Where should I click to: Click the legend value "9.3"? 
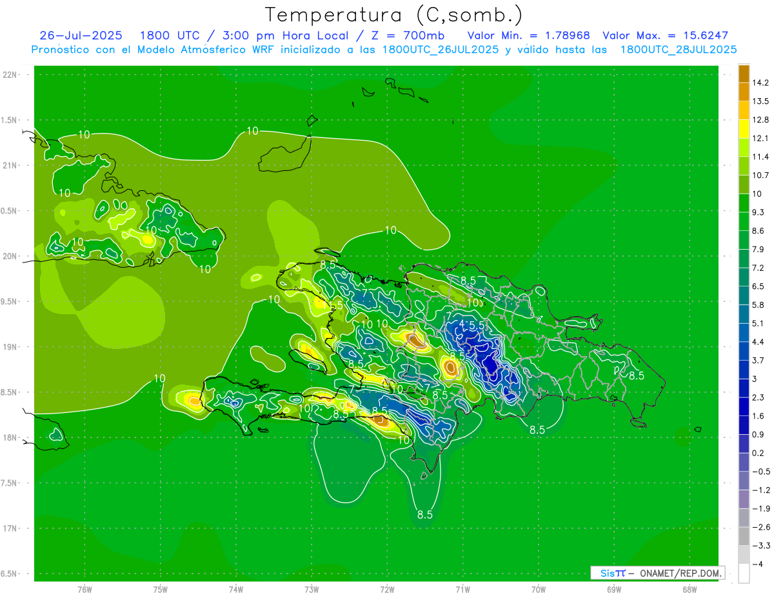pyautogui.click(x=758, y=212)
